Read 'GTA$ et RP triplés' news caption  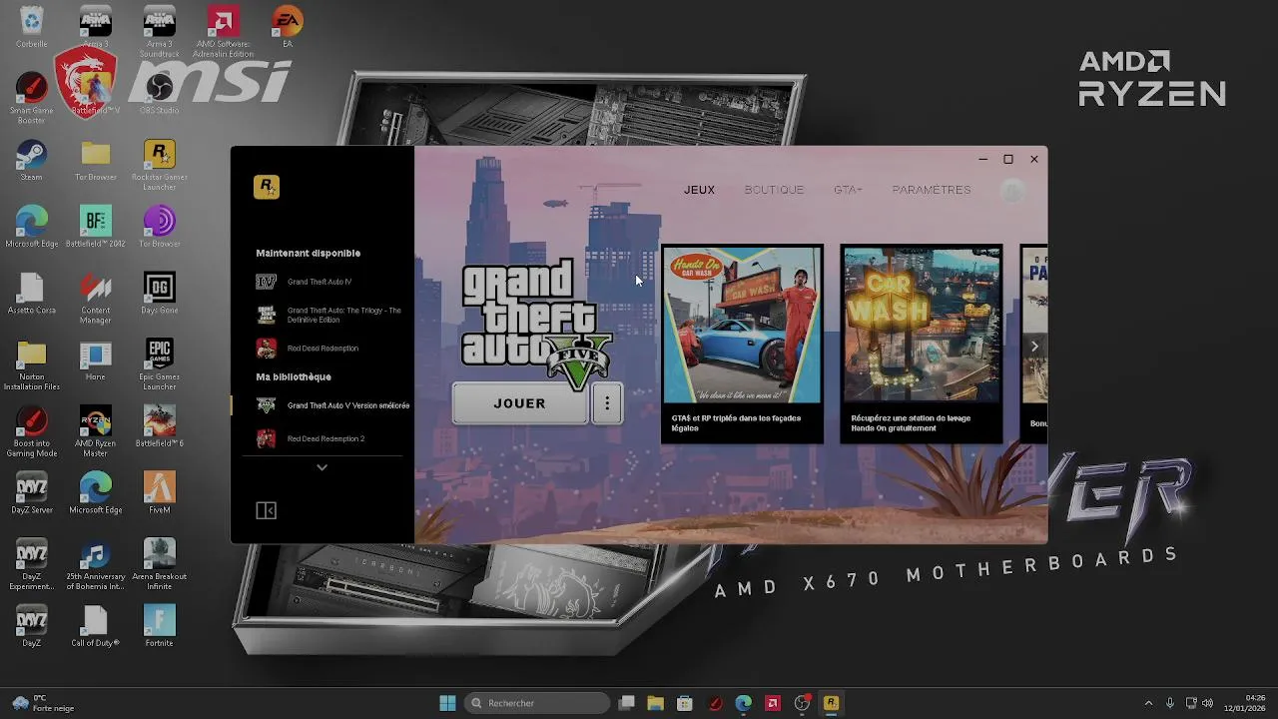coord(736,423)
